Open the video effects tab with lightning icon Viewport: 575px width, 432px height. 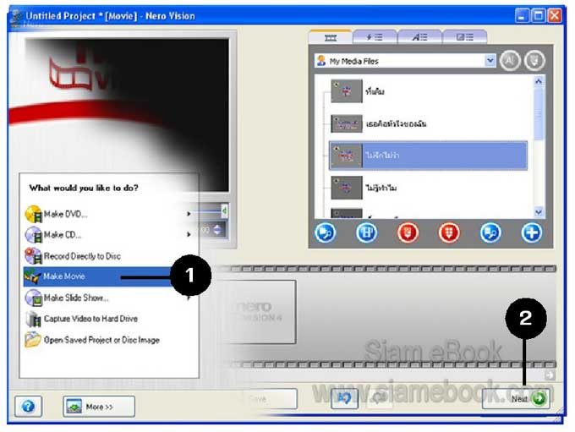click(375, 37)
